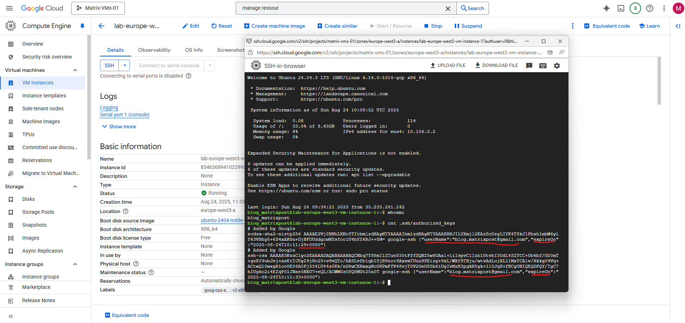Click the left sidebar scrollbar
This screenshot has height=323, width=685.
[x=89, y=97]
